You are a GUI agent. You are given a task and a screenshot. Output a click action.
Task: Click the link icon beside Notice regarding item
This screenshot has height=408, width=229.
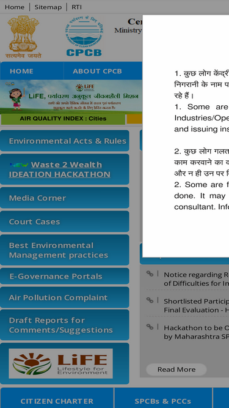coord(150,273)
